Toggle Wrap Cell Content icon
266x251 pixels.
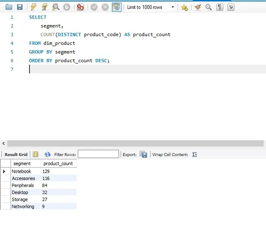(194, 154)
